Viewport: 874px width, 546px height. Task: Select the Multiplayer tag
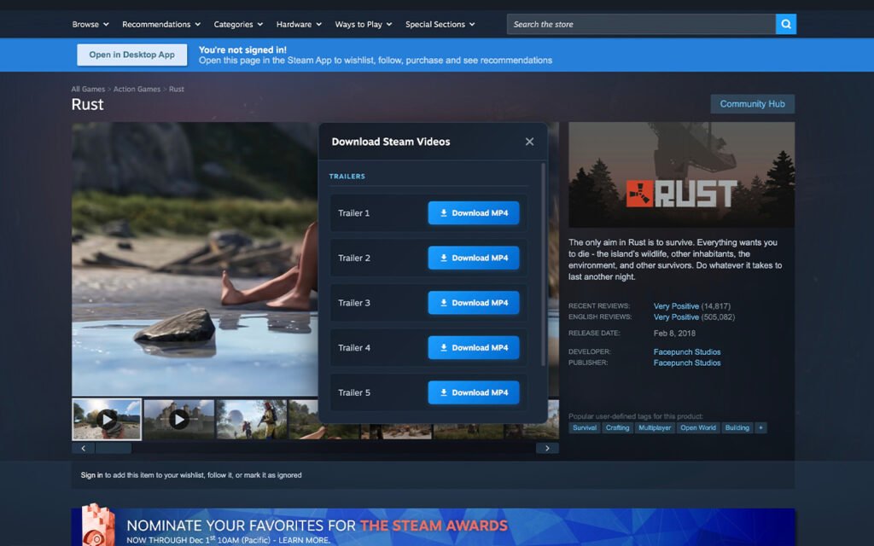point(655,428)
